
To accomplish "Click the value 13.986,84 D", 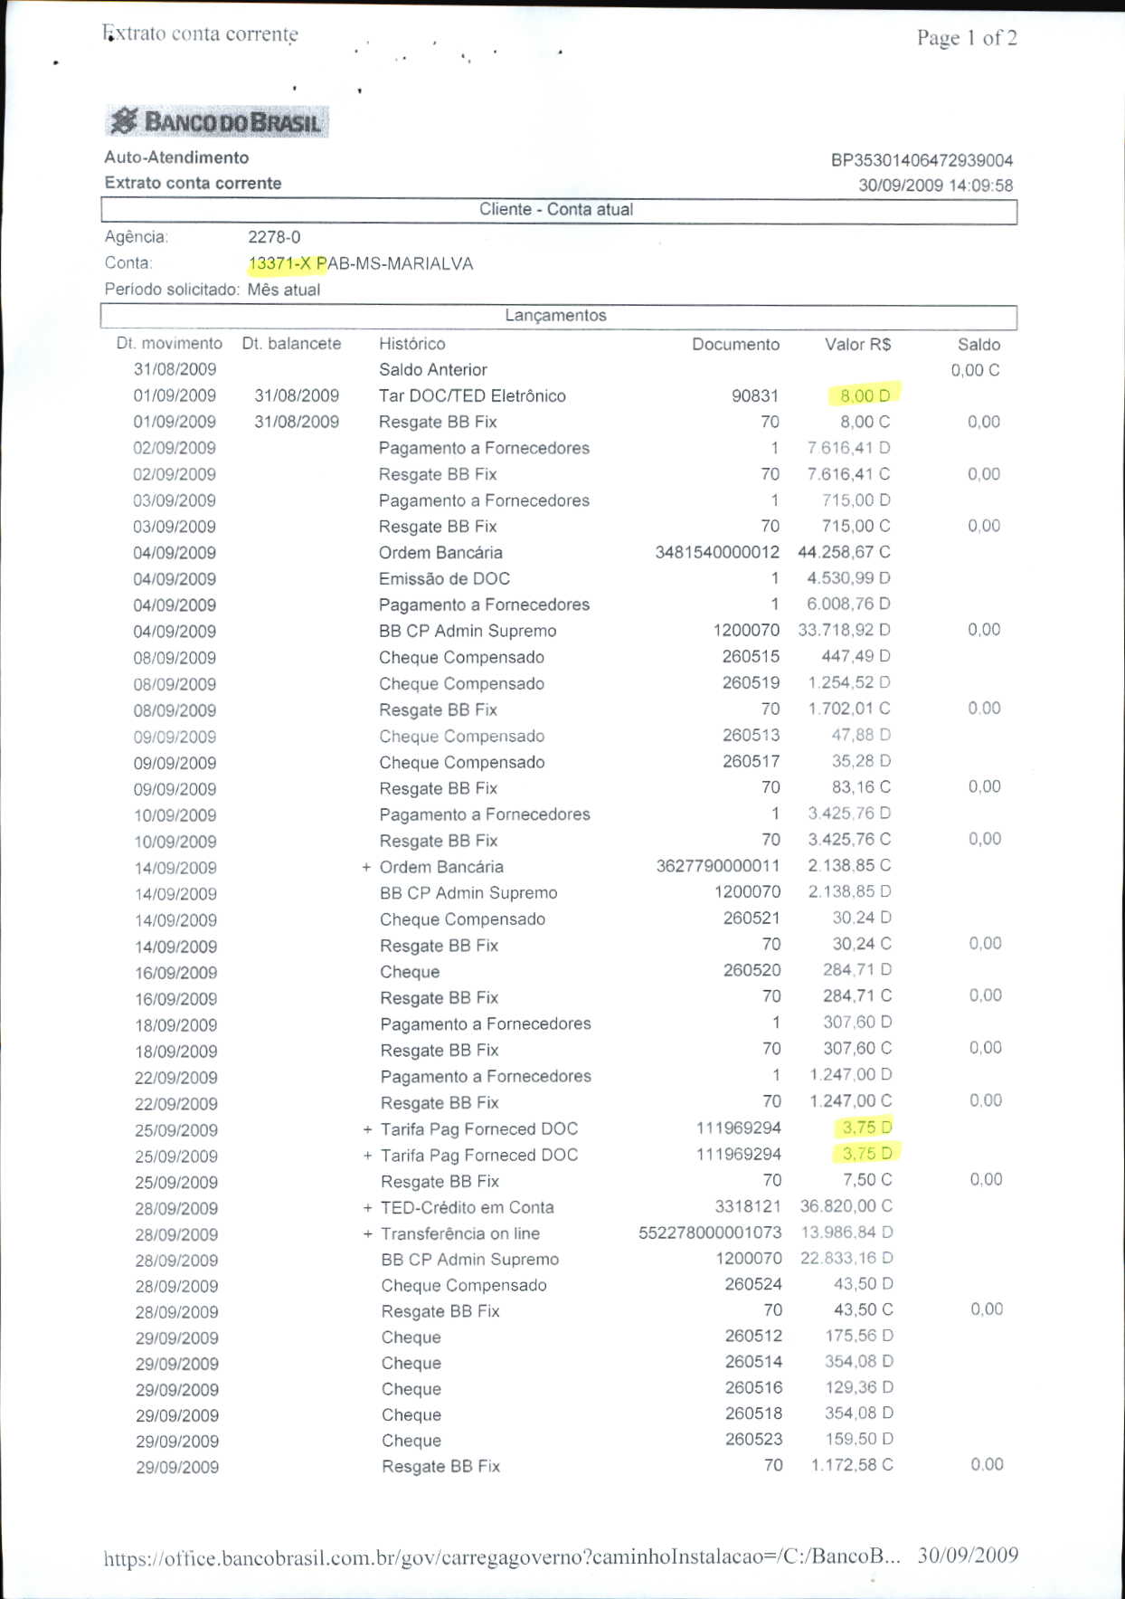I will [846, 1233].
